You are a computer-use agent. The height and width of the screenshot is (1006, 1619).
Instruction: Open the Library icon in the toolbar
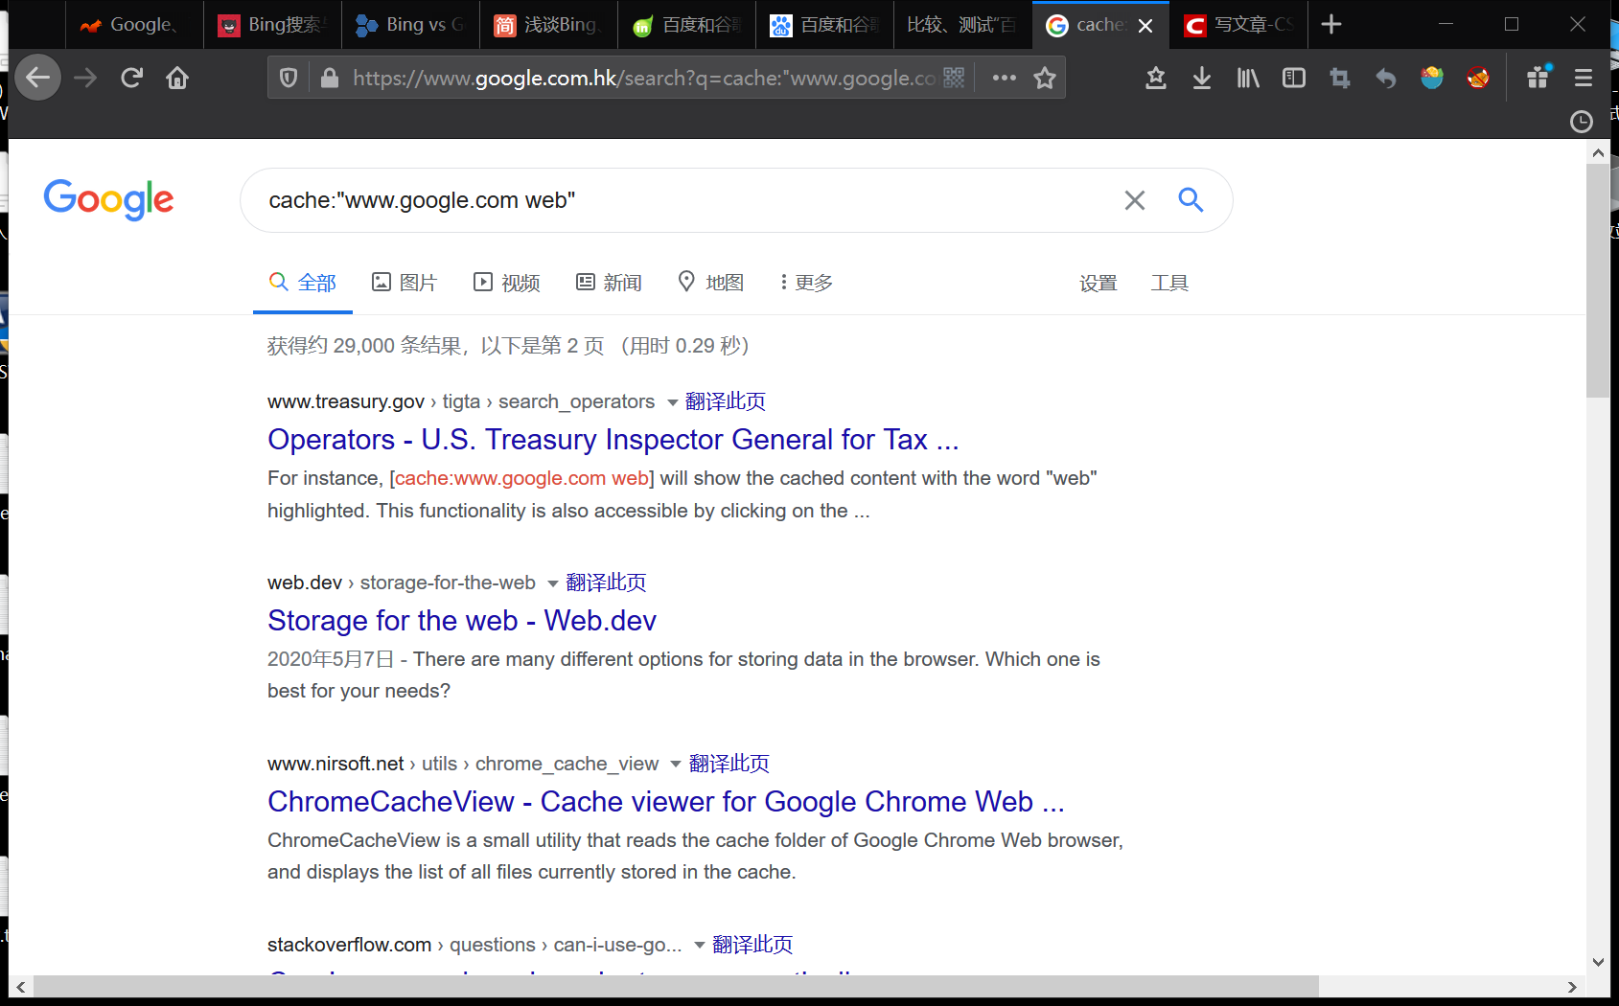1247,78
